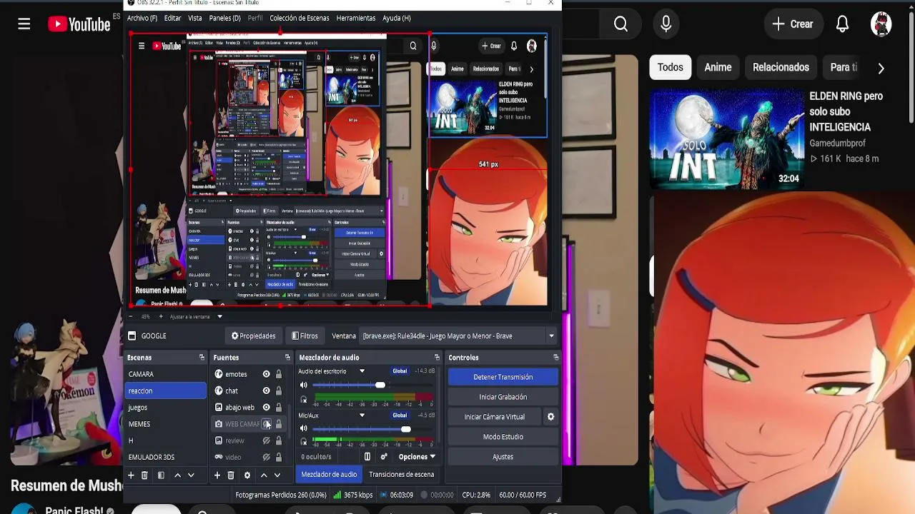Hide the emotes source
The width and height of the screenshot is (915, 514).
click(x=266, y=374)
